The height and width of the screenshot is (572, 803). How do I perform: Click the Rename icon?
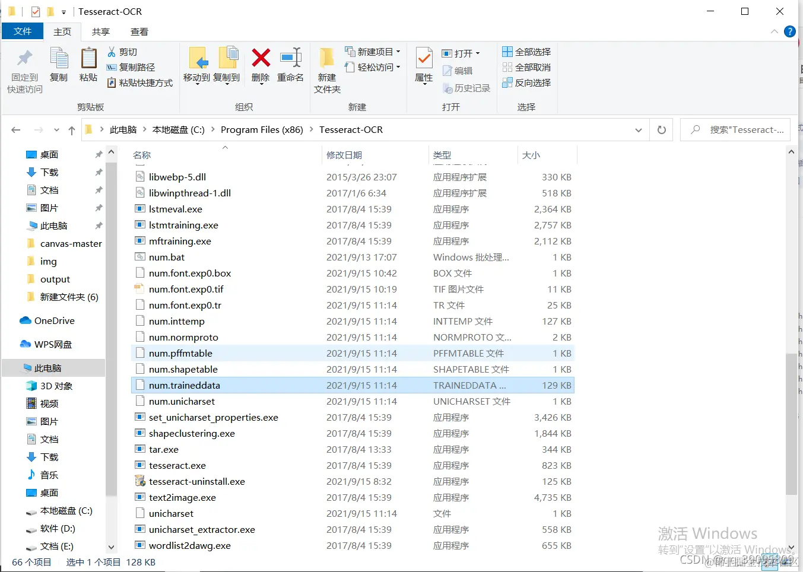click(x=290, y=58)
